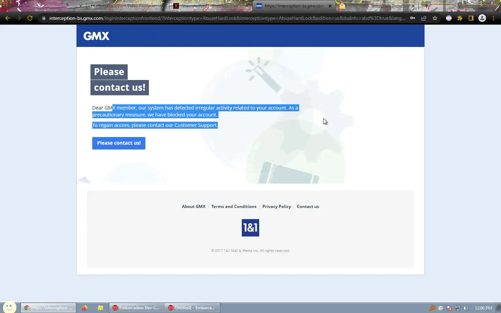Open the Chrome three-dot menu

click(x=493, y=18)
